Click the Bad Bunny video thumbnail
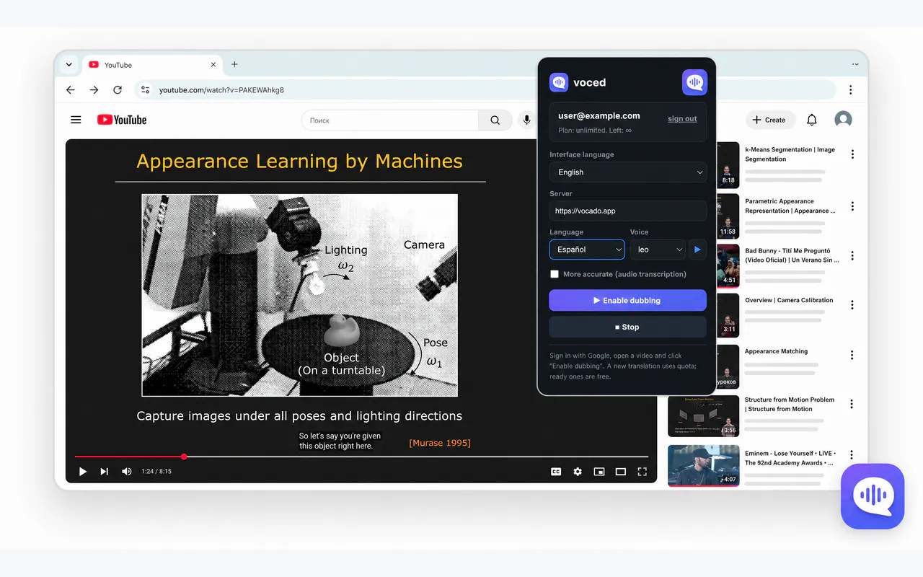The image size is (923, 577). pyautogui.click(x=728, y=266)
